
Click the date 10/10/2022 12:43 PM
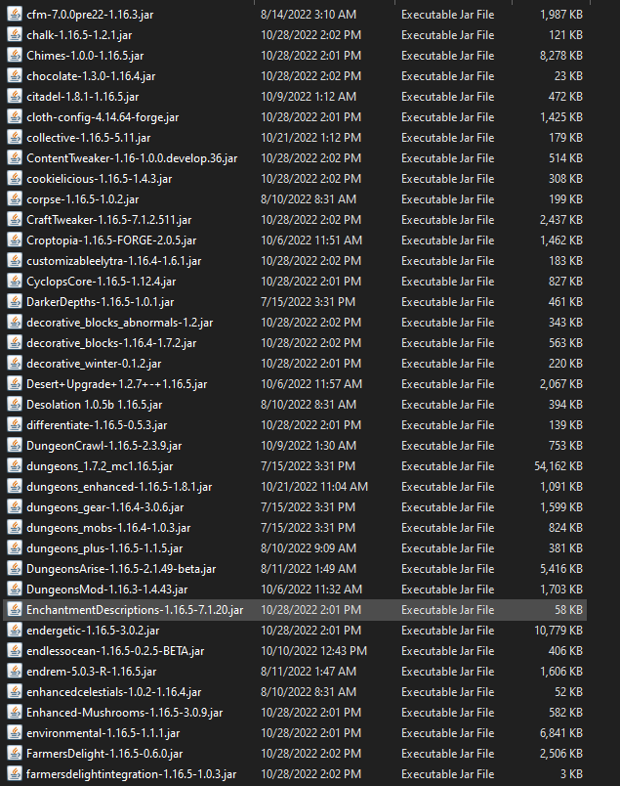(314, 651)
